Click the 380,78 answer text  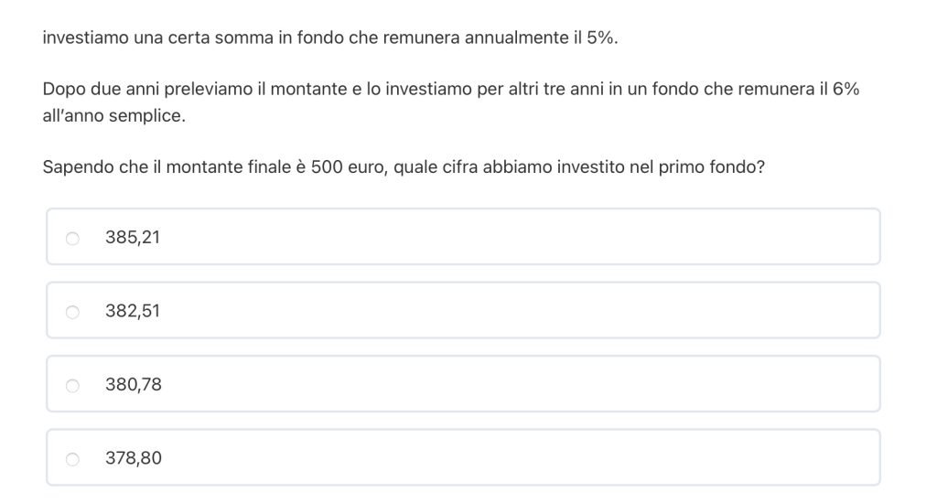pos(134,386)
